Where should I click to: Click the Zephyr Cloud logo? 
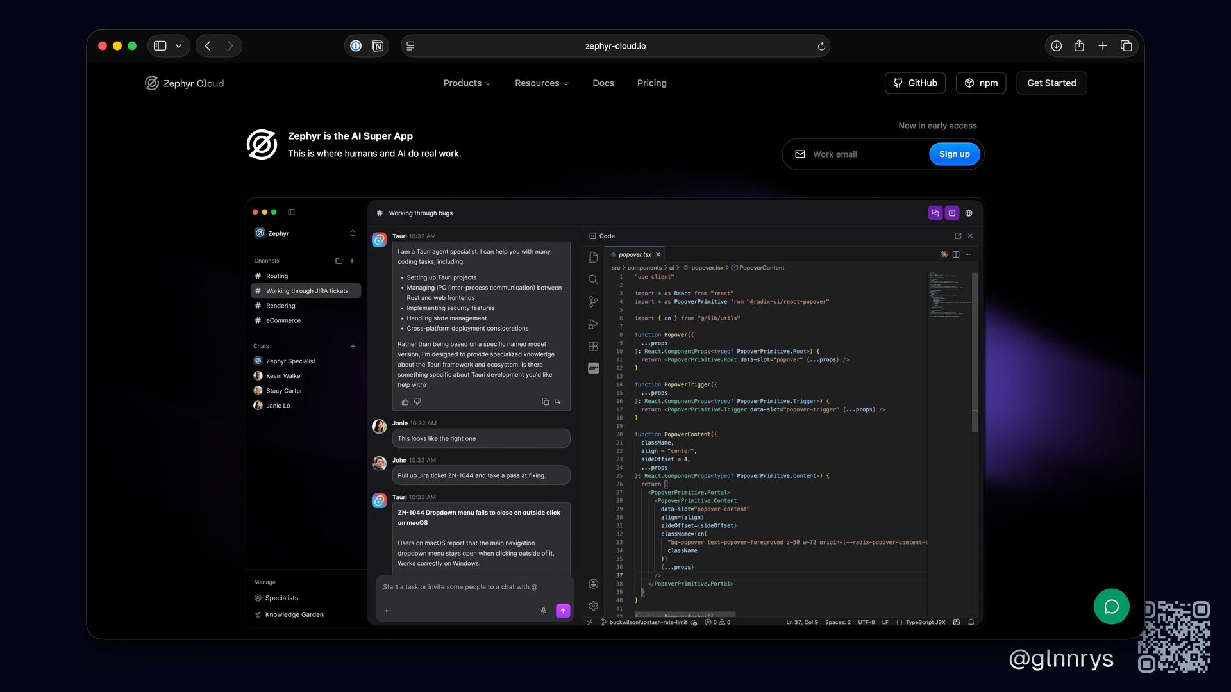click(x=185, y=83)
